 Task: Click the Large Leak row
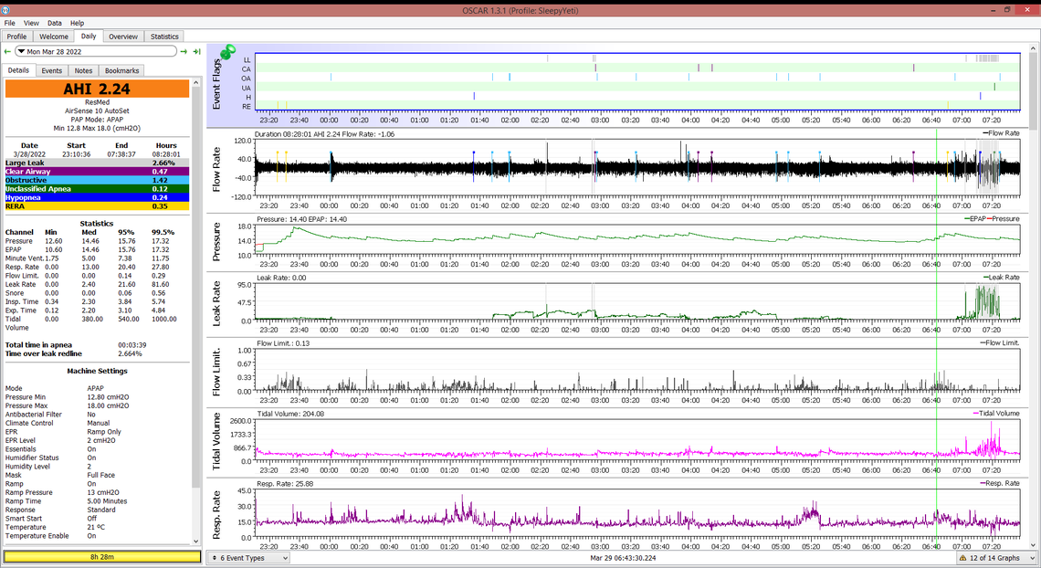pos(97,163)
